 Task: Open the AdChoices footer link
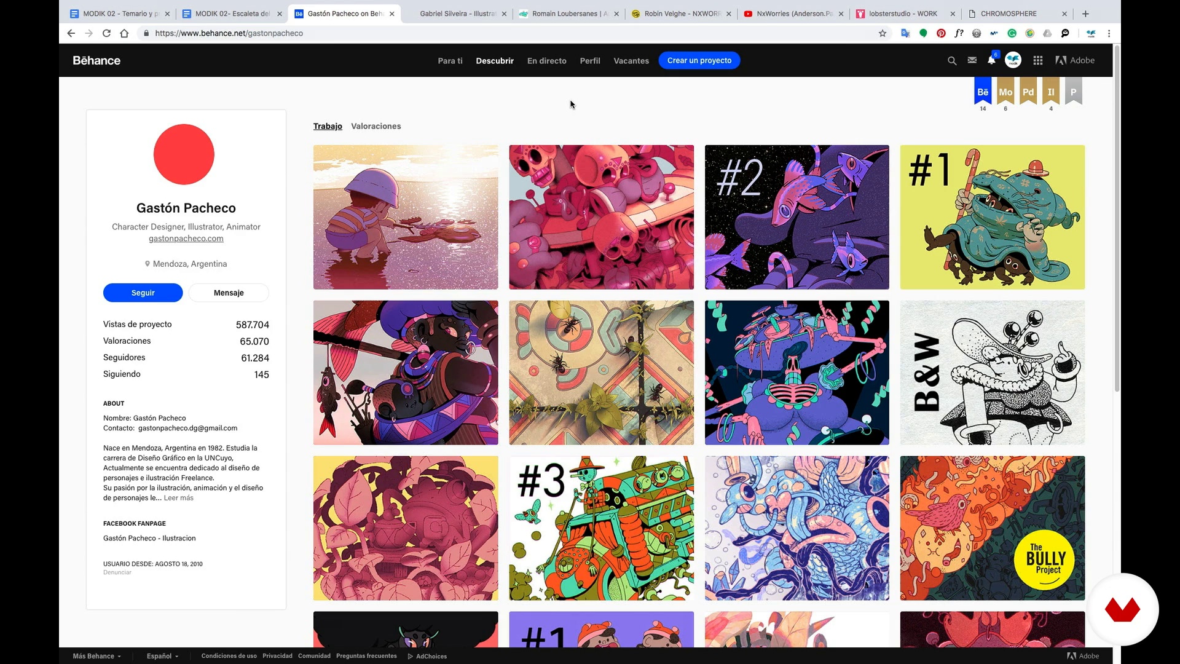point(428,656)
